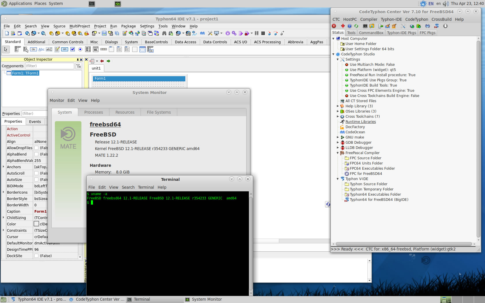Open the Runtime Libraries link in the CodeTyphon tree
The image size is (485, 303).
pos(361,121)
